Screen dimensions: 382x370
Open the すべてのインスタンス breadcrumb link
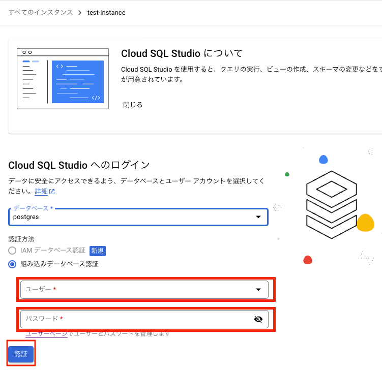pyautogui.click(x=41, y=12)
